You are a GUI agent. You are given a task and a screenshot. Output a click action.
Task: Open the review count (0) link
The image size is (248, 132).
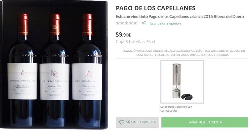[144, 23]
